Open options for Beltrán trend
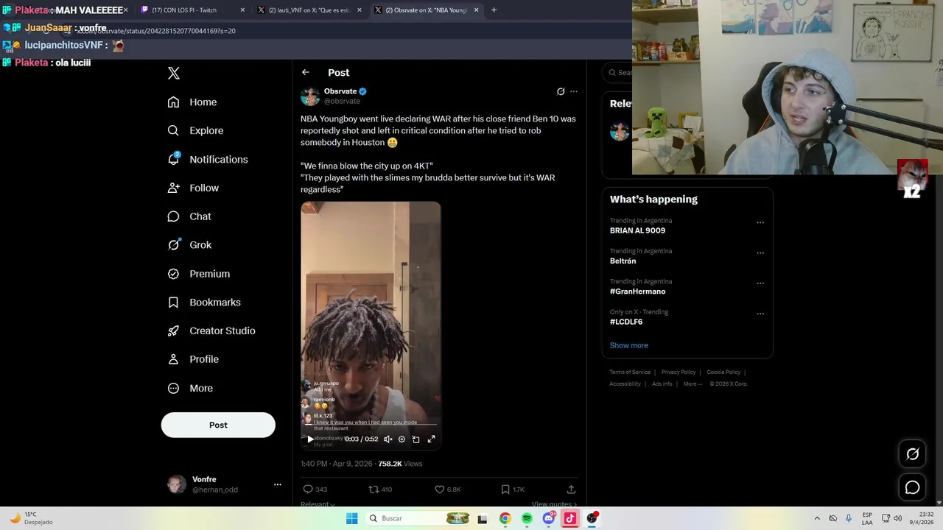The width and height of the screenshot is (943, 530). click(760, 252)
